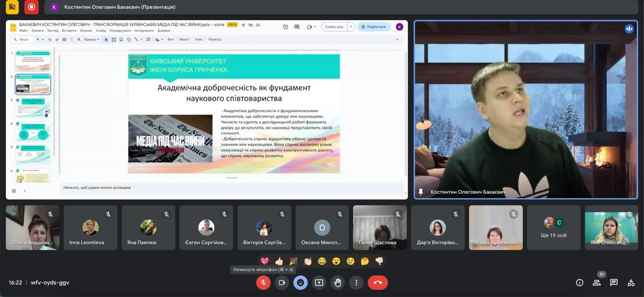Toggle the camera on or off
This screenshot has height=297, width=644.
pos(282,283)
